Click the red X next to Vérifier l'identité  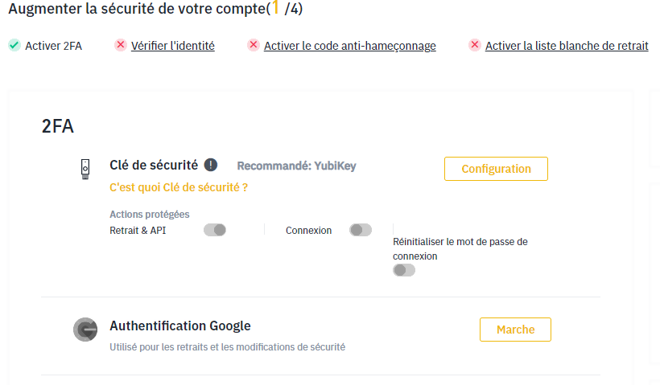tap(121, 44)
